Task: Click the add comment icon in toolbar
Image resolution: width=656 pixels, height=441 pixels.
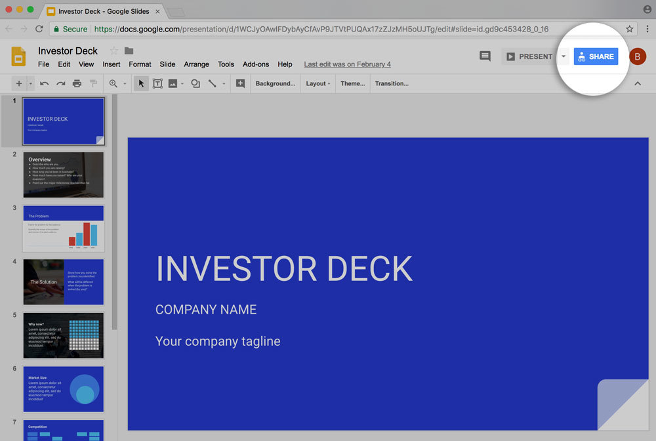Action: (240, 83)
